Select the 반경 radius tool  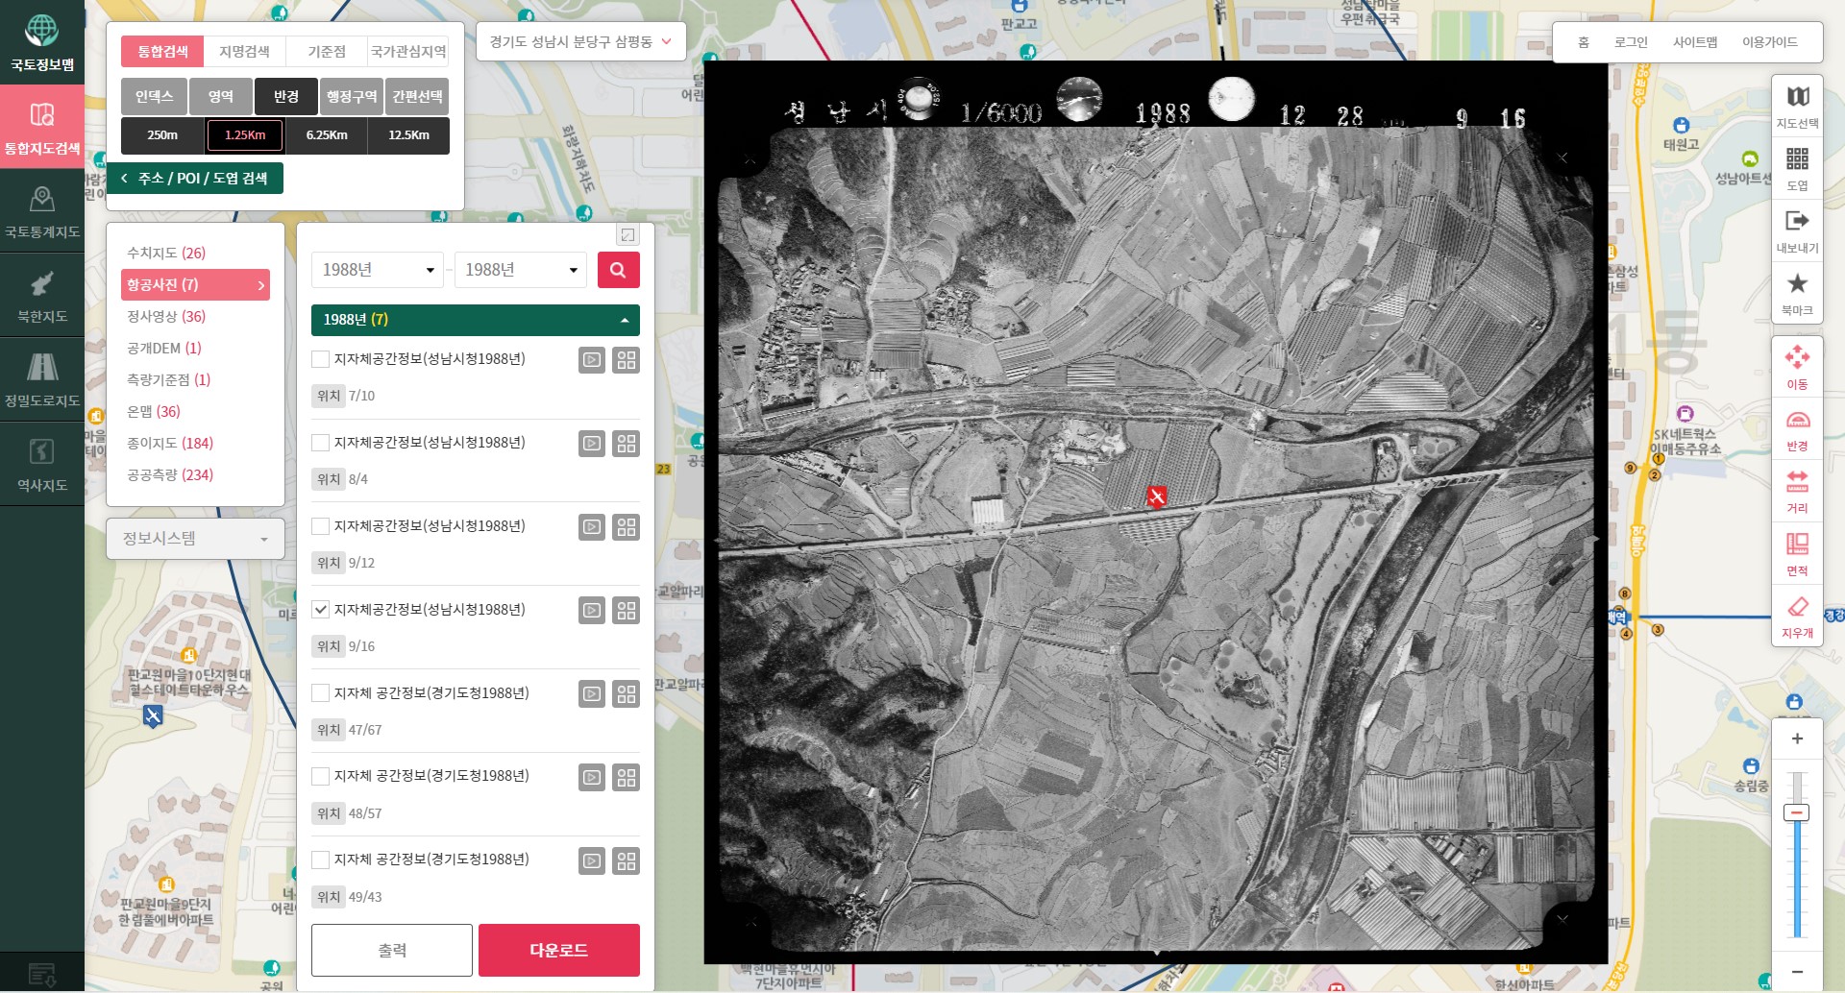[1797, 429]
